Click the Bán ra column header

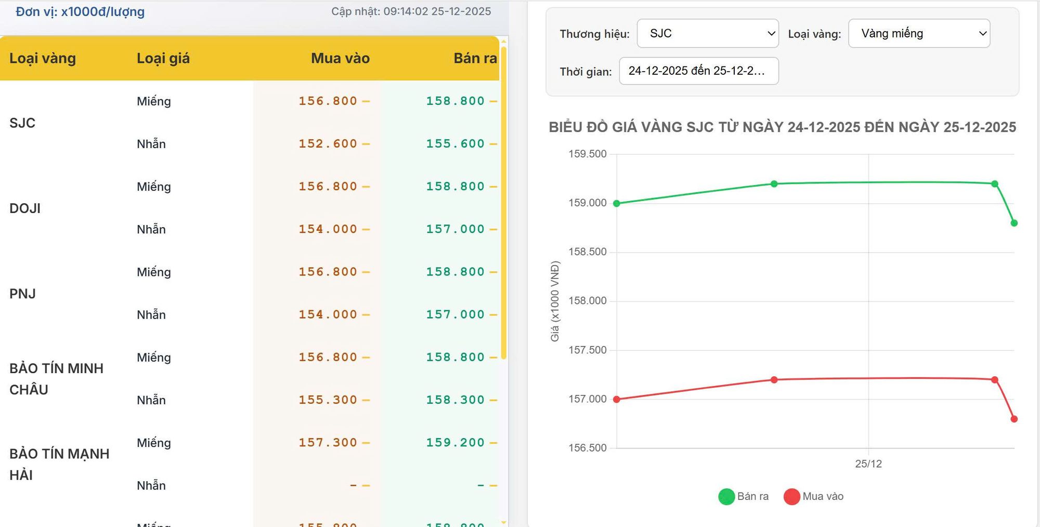coord(475,58)
